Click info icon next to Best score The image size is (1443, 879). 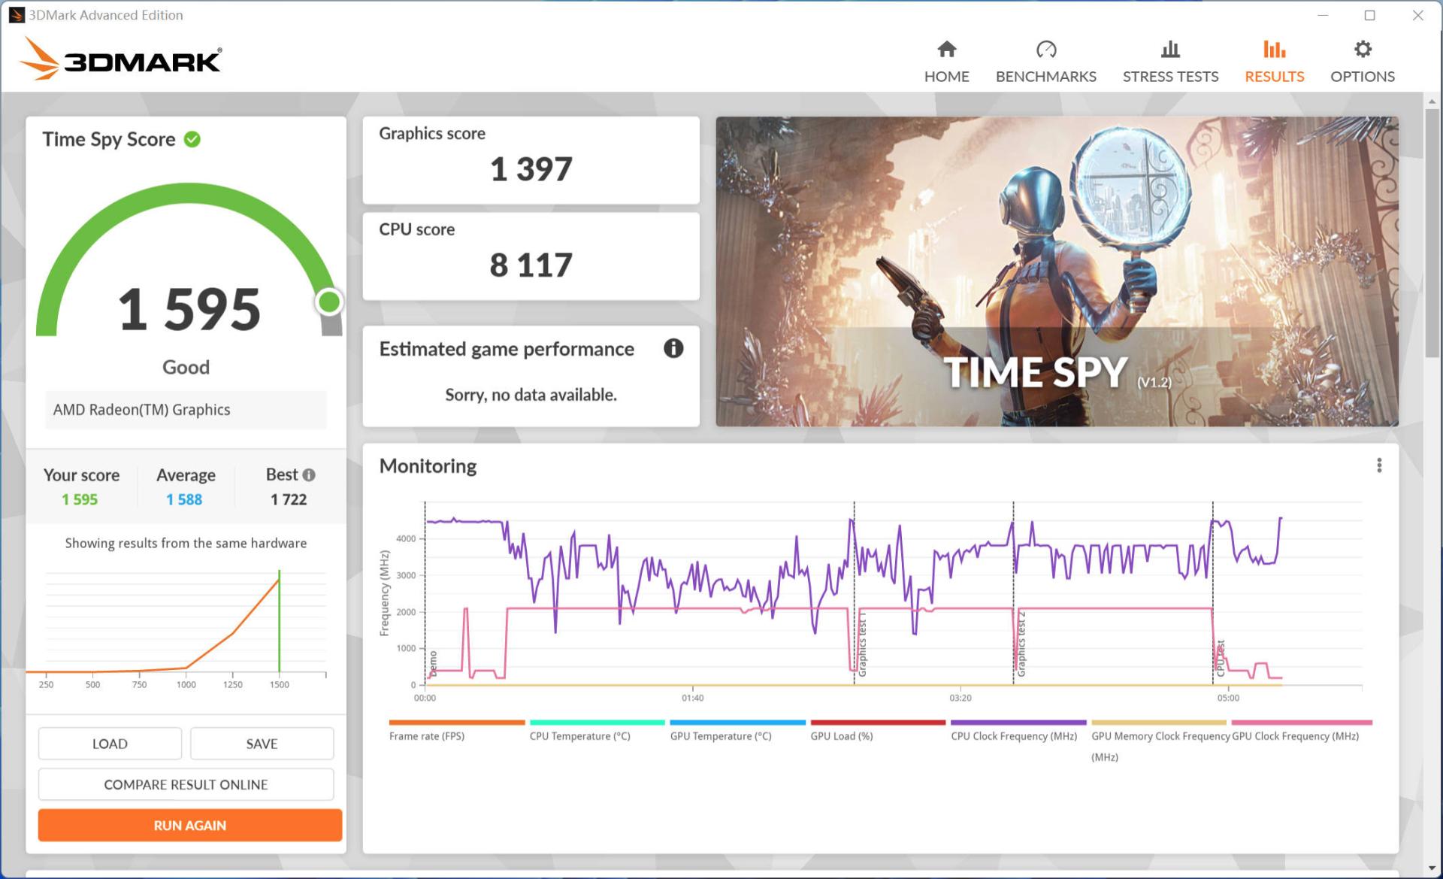[309, 475]
